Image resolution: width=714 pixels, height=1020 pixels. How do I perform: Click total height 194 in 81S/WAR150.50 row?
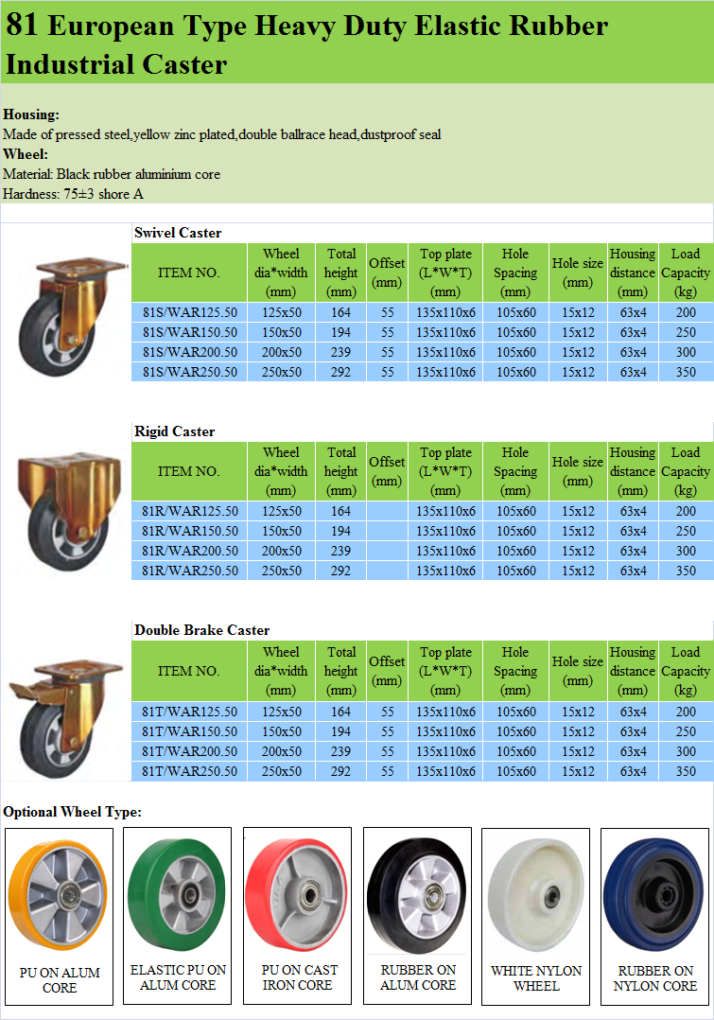tap(340, 332)
